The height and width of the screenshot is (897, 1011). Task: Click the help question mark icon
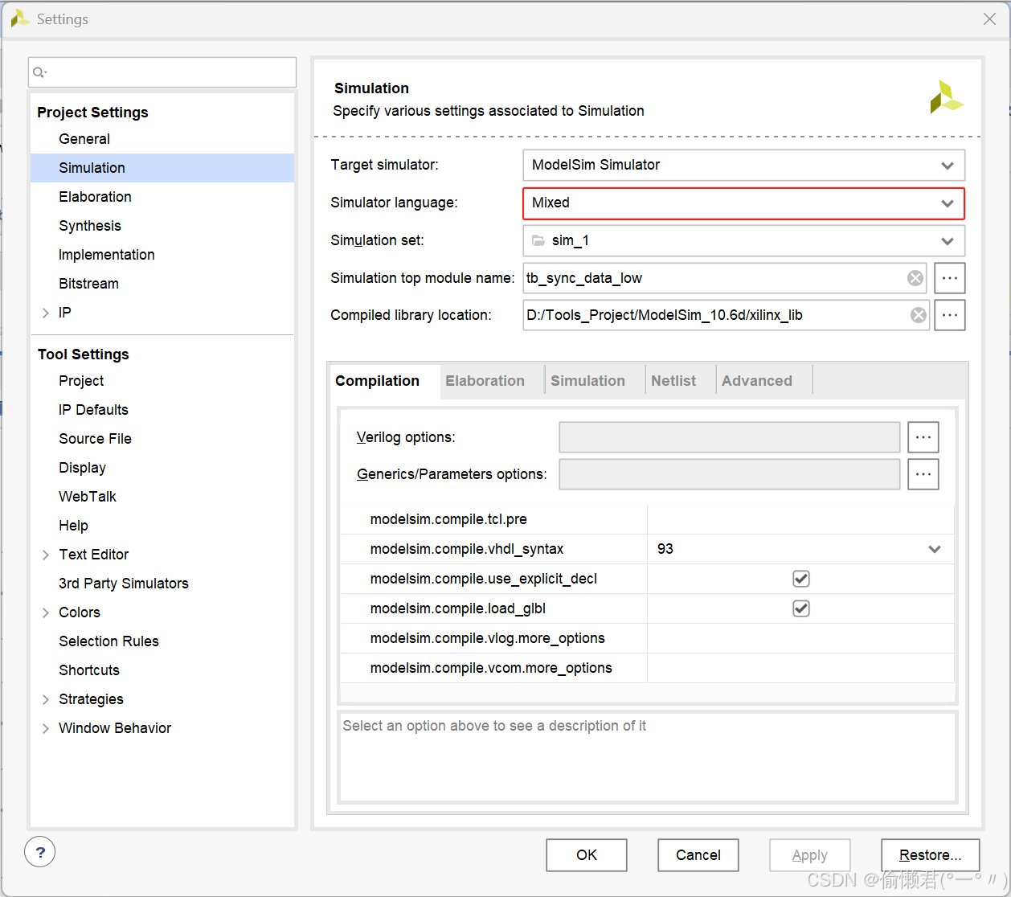pyautogui.click(x=40, y=851)
